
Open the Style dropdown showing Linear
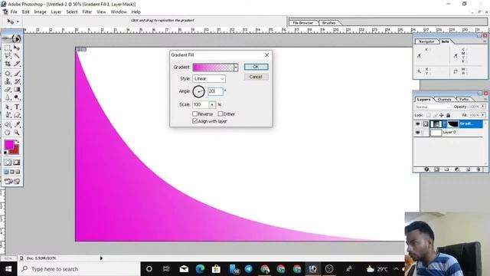209,78
